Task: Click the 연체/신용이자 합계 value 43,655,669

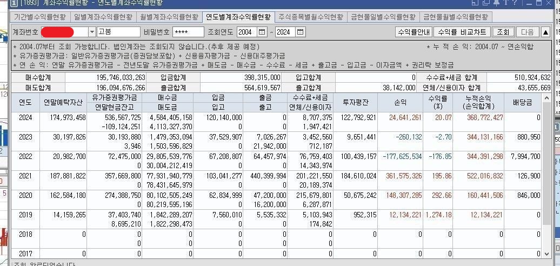Action: 534,88
